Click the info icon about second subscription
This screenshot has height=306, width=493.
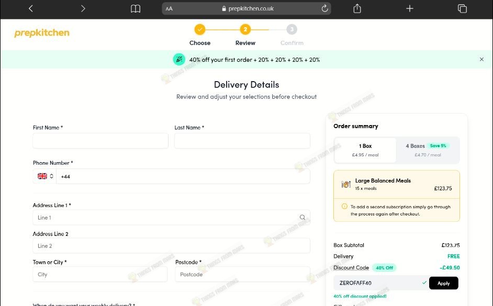(x=344, y=207)
